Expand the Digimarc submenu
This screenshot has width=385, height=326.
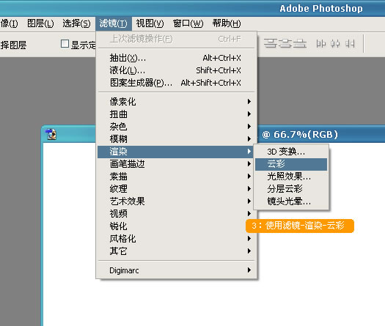tap(176, 270)
